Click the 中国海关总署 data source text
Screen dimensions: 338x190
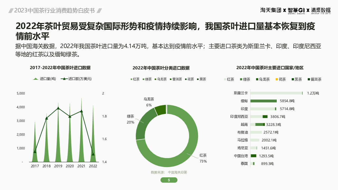point(177,172)
